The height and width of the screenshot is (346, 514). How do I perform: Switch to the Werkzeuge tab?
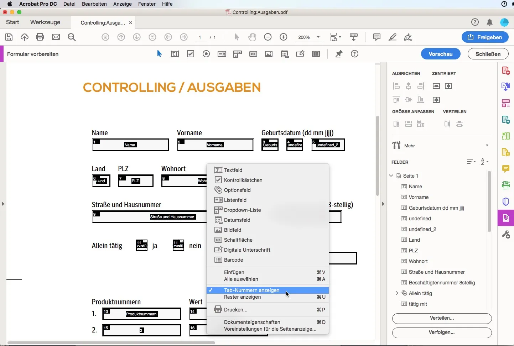click(45, 22)
